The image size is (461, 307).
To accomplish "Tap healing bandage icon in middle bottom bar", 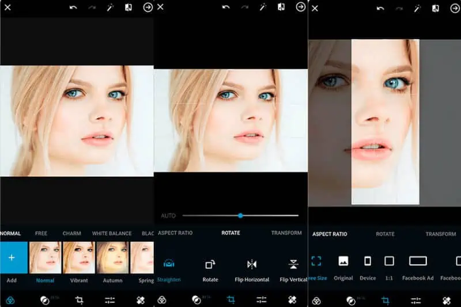I will (292, 300).
